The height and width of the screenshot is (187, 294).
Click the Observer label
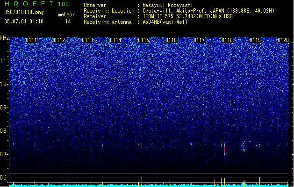(x=95, y=5)
